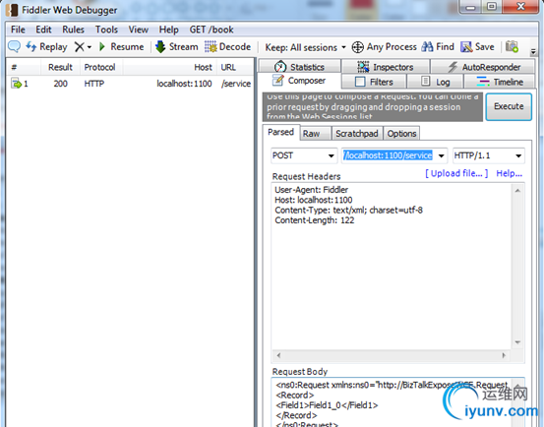
Task: Click the Request Headers horizontal scrollbar right arrow
Action: (504, 355)
